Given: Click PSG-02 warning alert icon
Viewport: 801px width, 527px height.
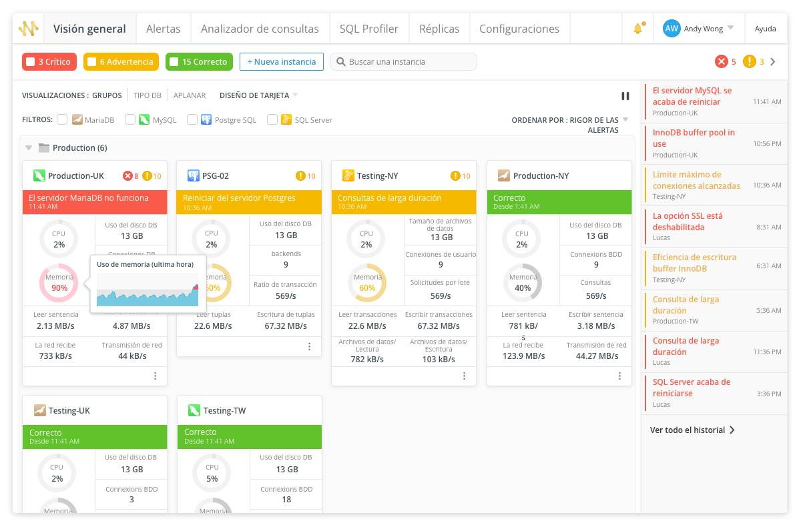Looking at the screenshot, I should (x=300, y=176).
